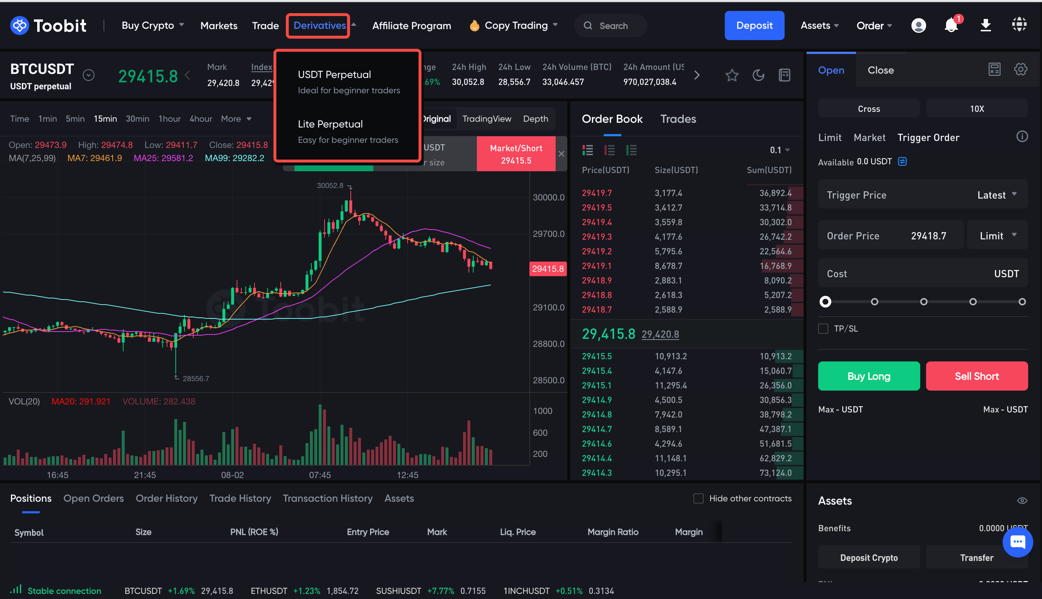Open the calculator icon in order panel

(994, 70)
